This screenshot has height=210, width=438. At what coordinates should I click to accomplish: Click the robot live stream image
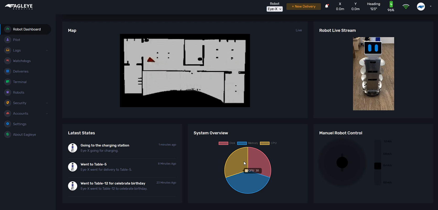tap(373, 74)
